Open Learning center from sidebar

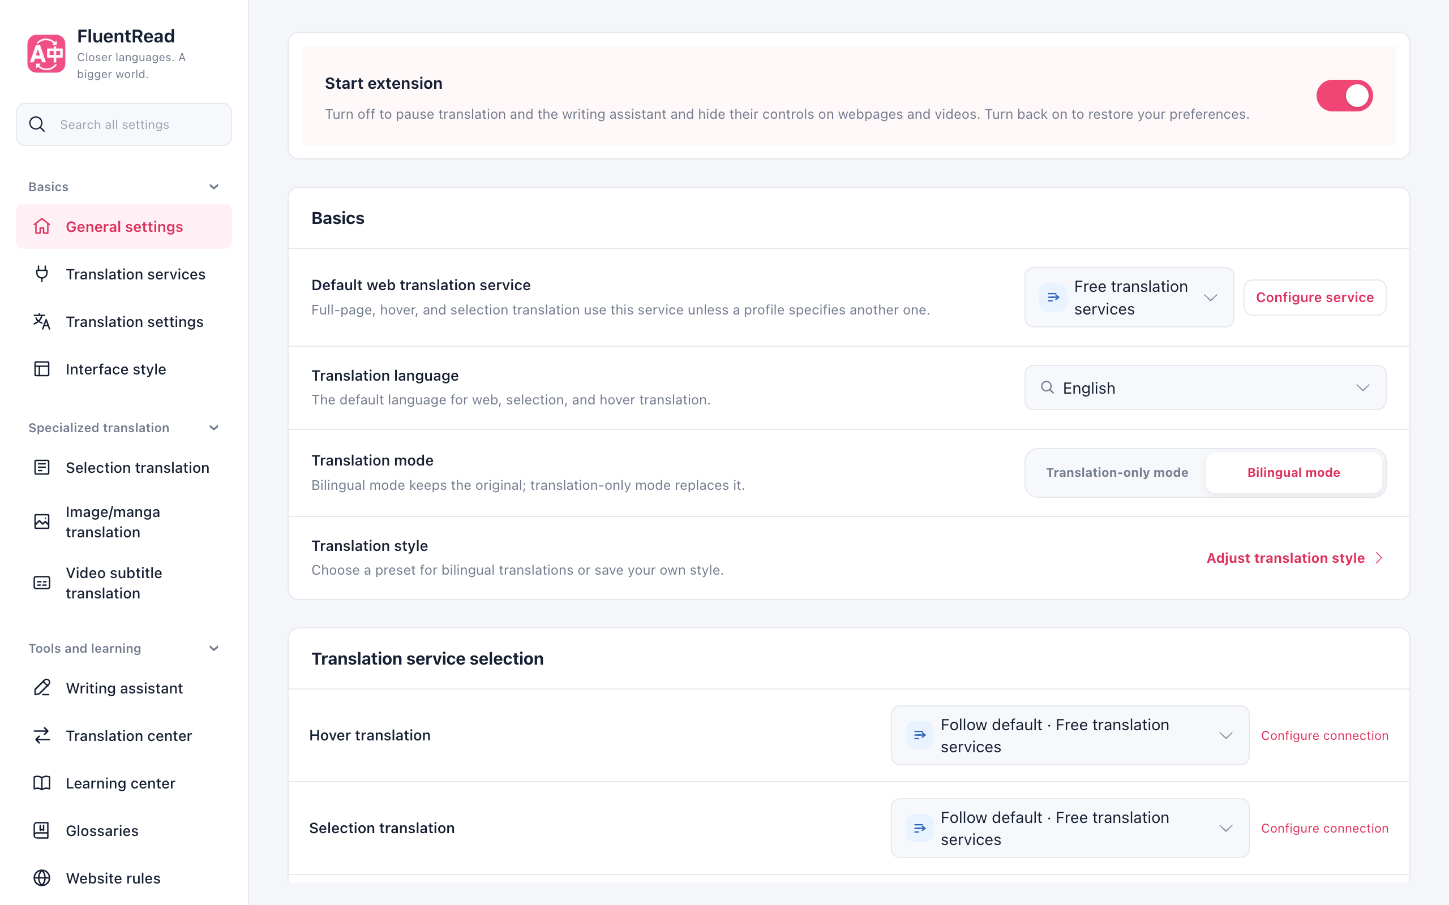pos(123,783)
